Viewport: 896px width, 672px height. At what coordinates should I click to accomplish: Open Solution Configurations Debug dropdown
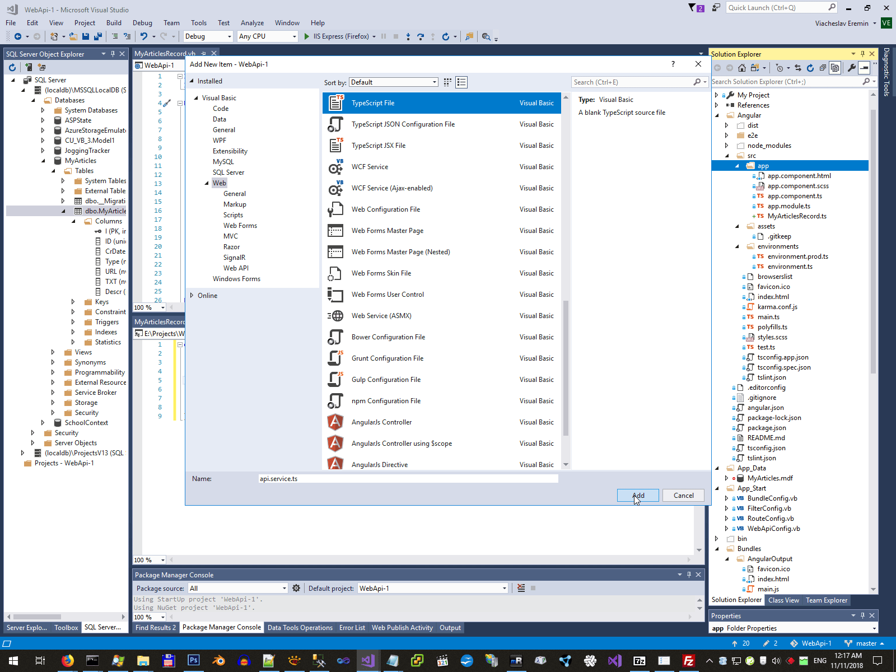tap(208, 36)
